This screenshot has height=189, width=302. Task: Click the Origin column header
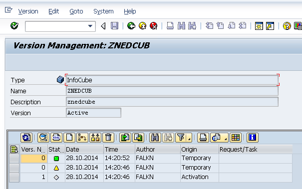click(x=199, y=149)
